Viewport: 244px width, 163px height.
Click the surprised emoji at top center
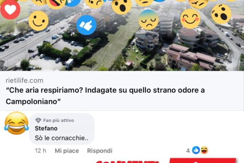click(x=121, y=6)
